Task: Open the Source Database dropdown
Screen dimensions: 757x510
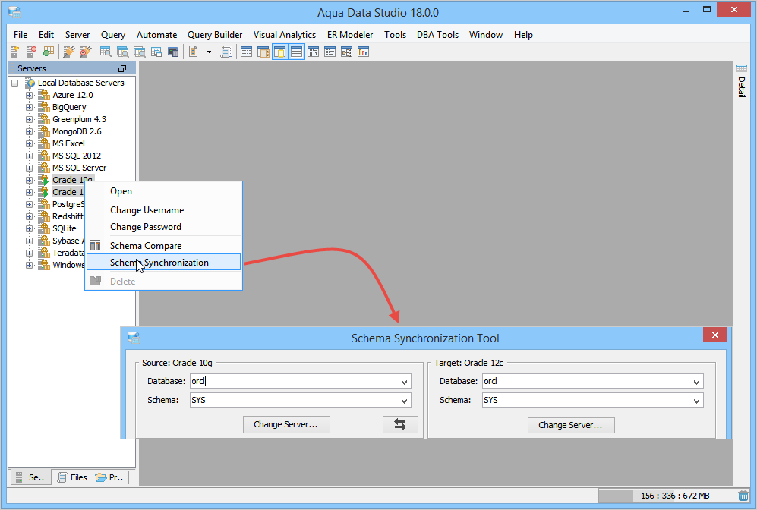Action: pyautogui.click(x=404, y=382)
